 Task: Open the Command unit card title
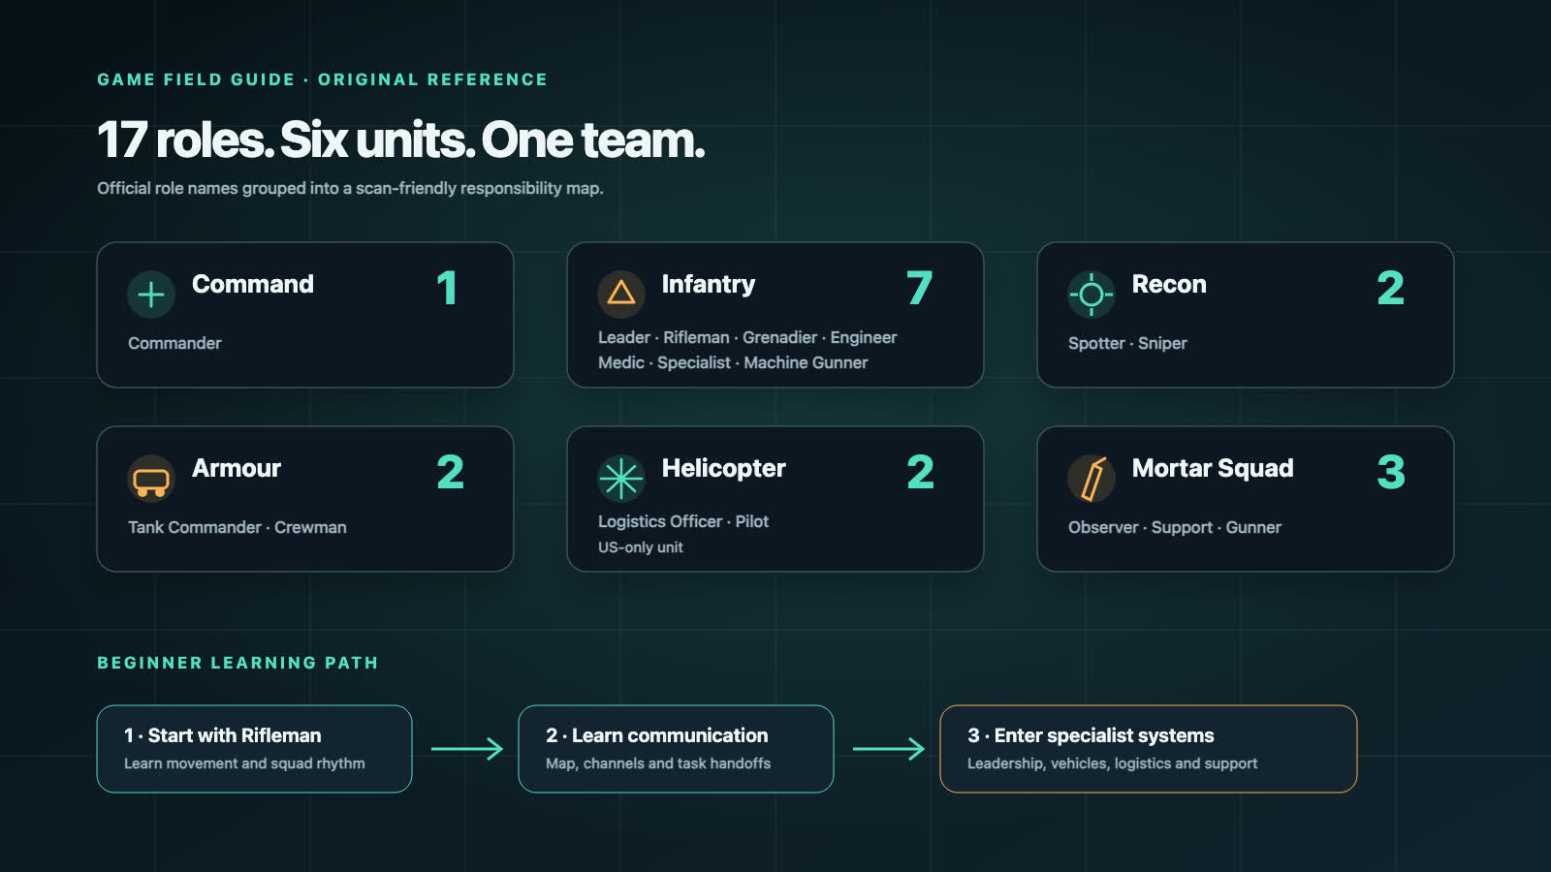[253, 284]
